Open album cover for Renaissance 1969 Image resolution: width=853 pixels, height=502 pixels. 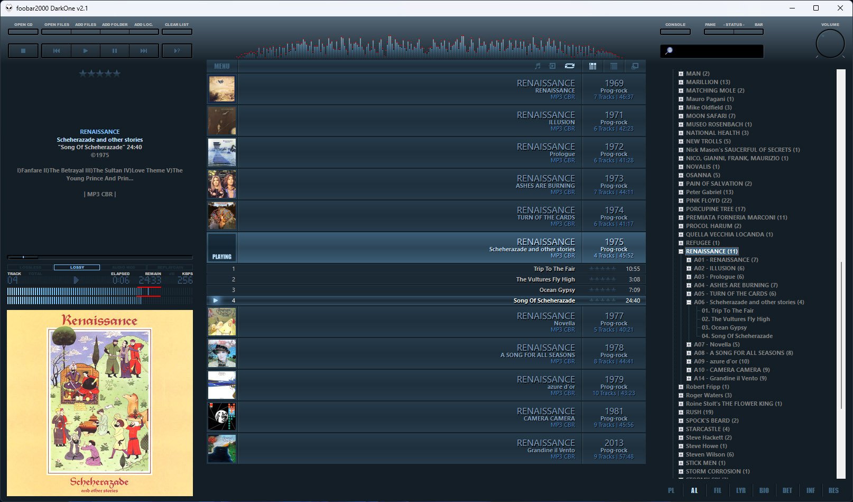pos(222,89)
